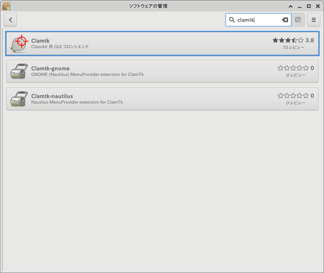This screenshot has height=273, width=324.
Task: Click the Clamtk crosshair app icon
Action: 19,44
